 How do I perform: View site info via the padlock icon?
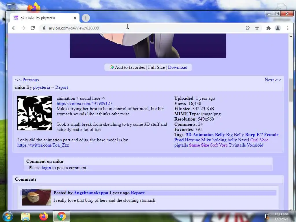pos(44,28)
